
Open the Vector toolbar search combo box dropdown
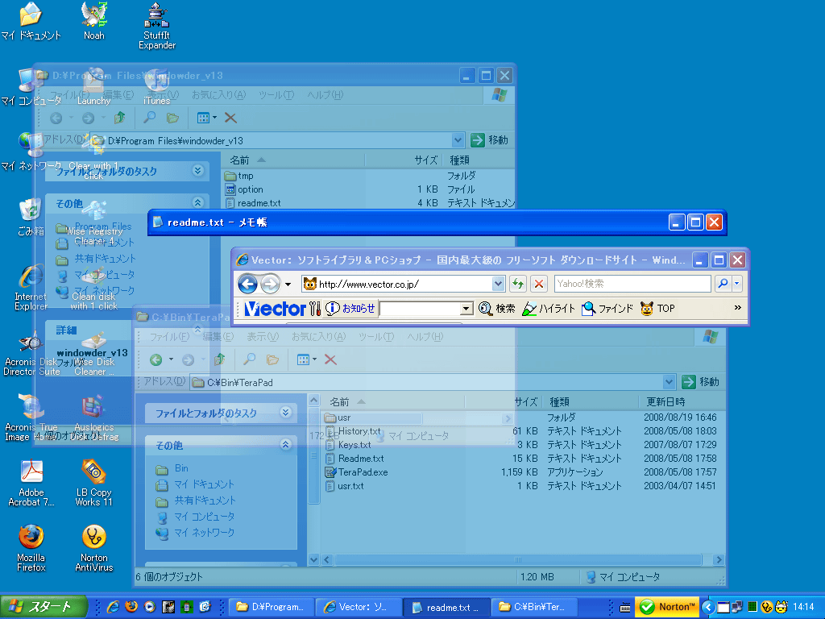coord(466,309)
